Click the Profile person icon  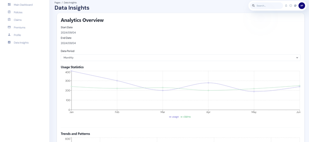[9, 35]
